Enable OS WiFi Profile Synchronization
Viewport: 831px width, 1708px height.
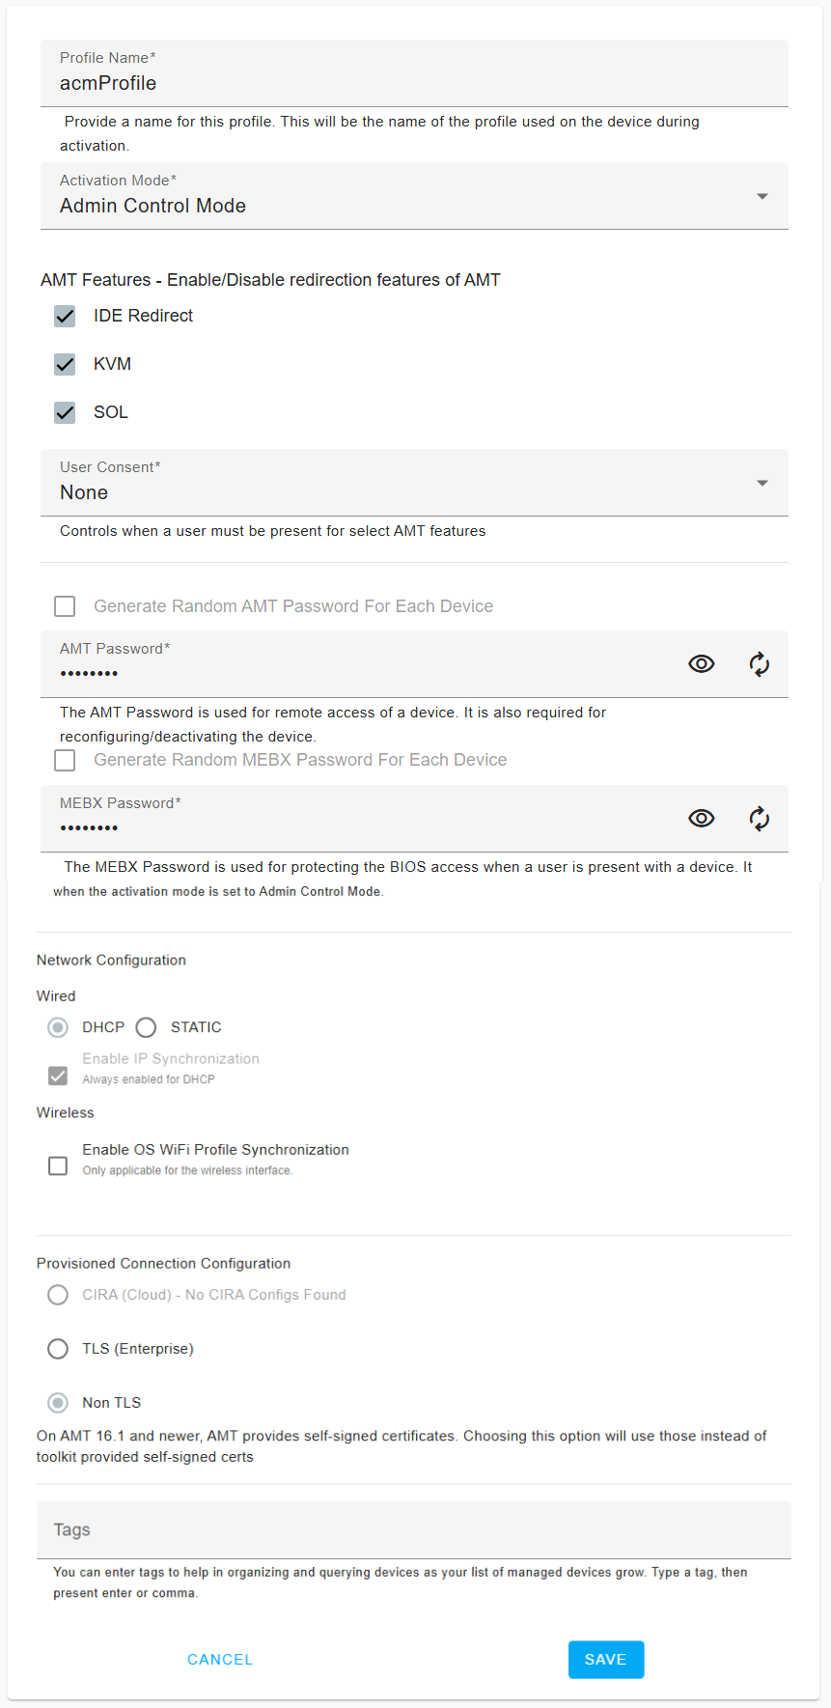(57, 1165)
